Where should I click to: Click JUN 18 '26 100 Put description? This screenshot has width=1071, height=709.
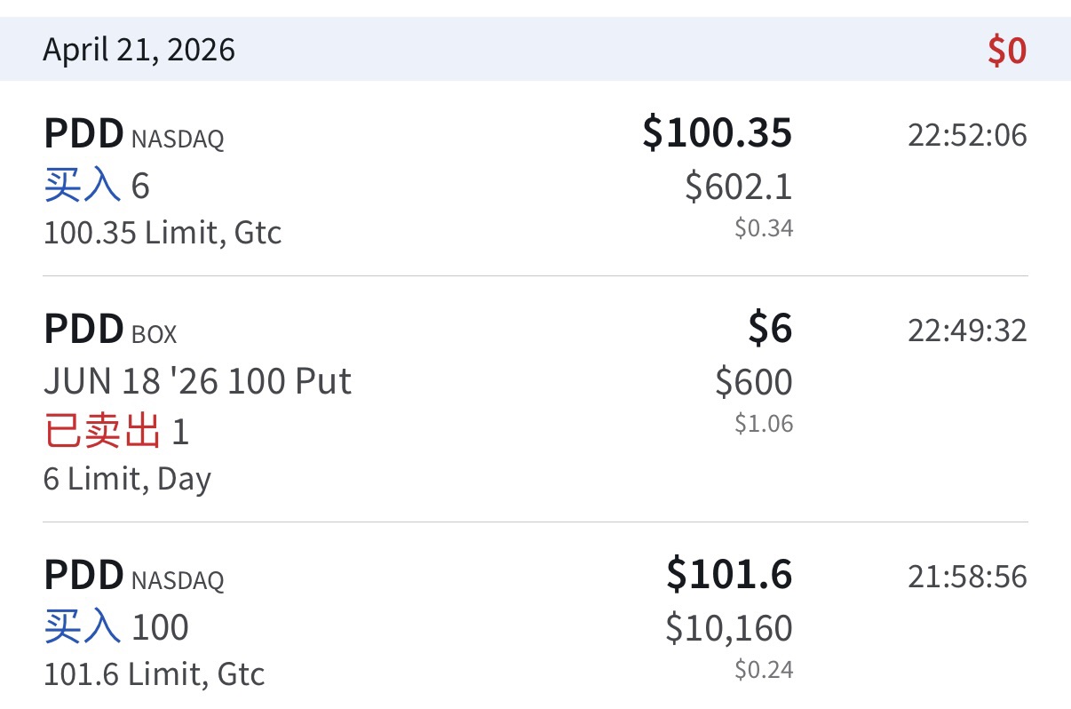coord(197,381)
